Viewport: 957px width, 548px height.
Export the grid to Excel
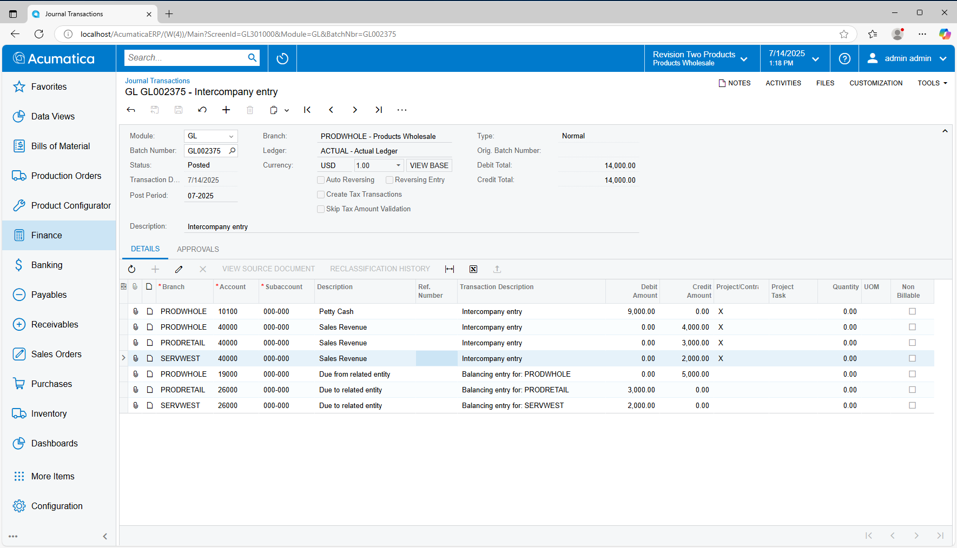click(x=473, y=269)
